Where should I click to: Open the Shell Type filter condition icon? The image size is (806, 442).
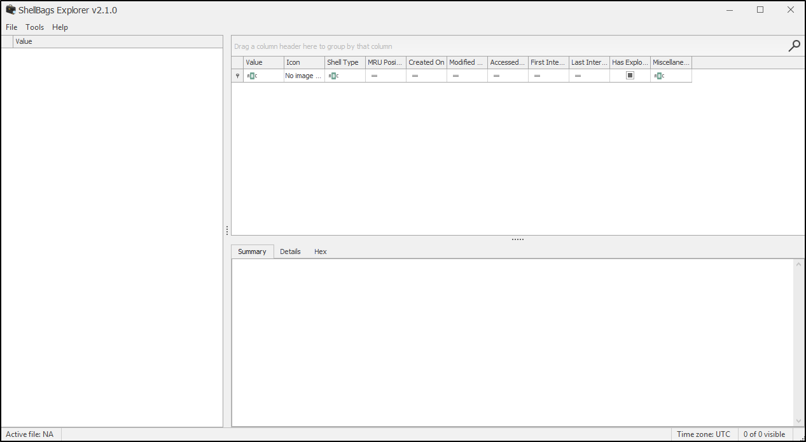click(x=333, y=76)
